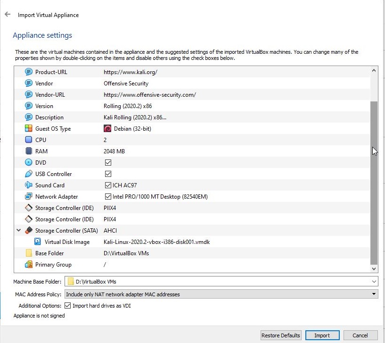
Task: Select the Base Folder value D:\VirtualBox VMs
Action: (126, 253)
